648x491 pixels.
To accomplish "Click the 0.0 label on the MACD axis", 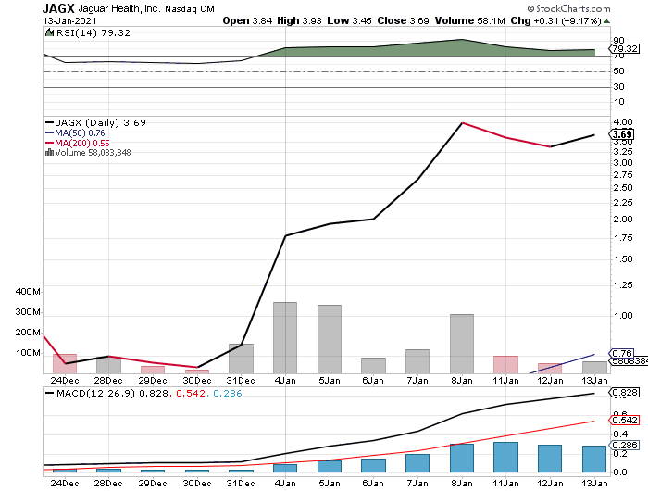I will point(620,472).
